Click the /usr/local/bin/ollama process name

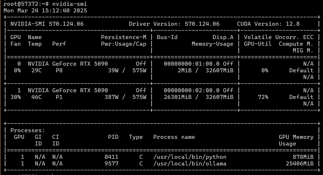click(190, 163)
